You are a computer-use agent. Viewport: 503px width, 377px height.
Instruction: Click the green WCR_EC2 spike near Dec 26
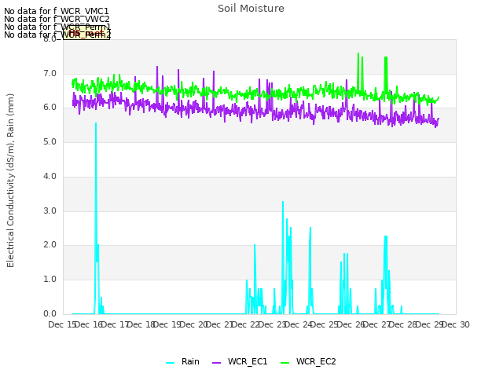[358, 53]
